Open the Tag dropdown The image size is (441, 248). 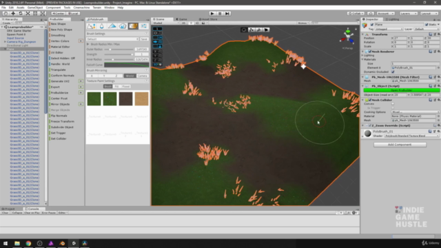point(389,29)
